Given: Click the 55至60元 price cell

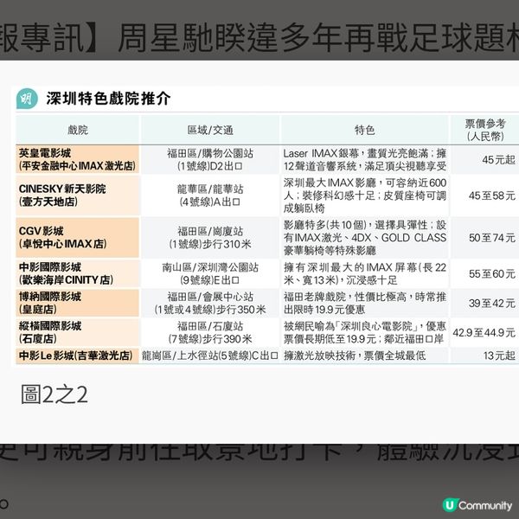Looking at the screenshot, I should click(x=485, y=273).
